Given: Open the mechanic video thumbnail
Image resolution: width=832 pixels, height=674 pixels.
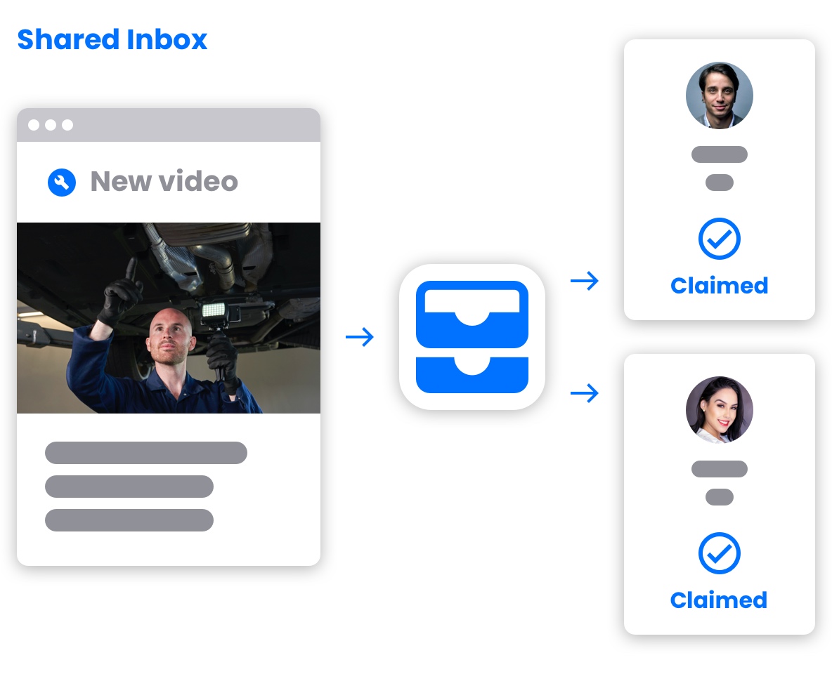Looking at the screenshot, I should [169, 317].
